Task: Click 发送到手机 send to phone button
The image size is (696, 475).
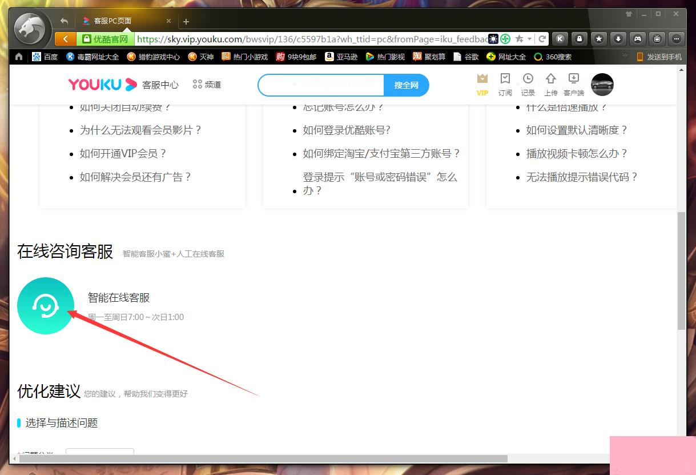Action: coord(659,57)
